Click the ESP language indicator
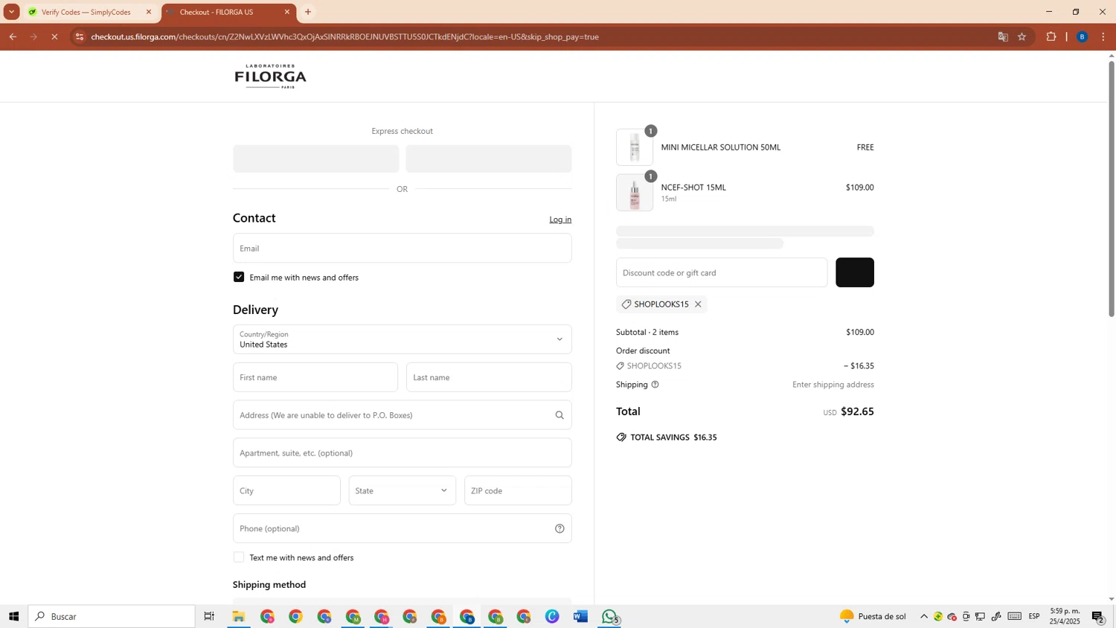The width and height of the screenshot is (1116, 628). pyautogui.click(x=1034, y=616)
